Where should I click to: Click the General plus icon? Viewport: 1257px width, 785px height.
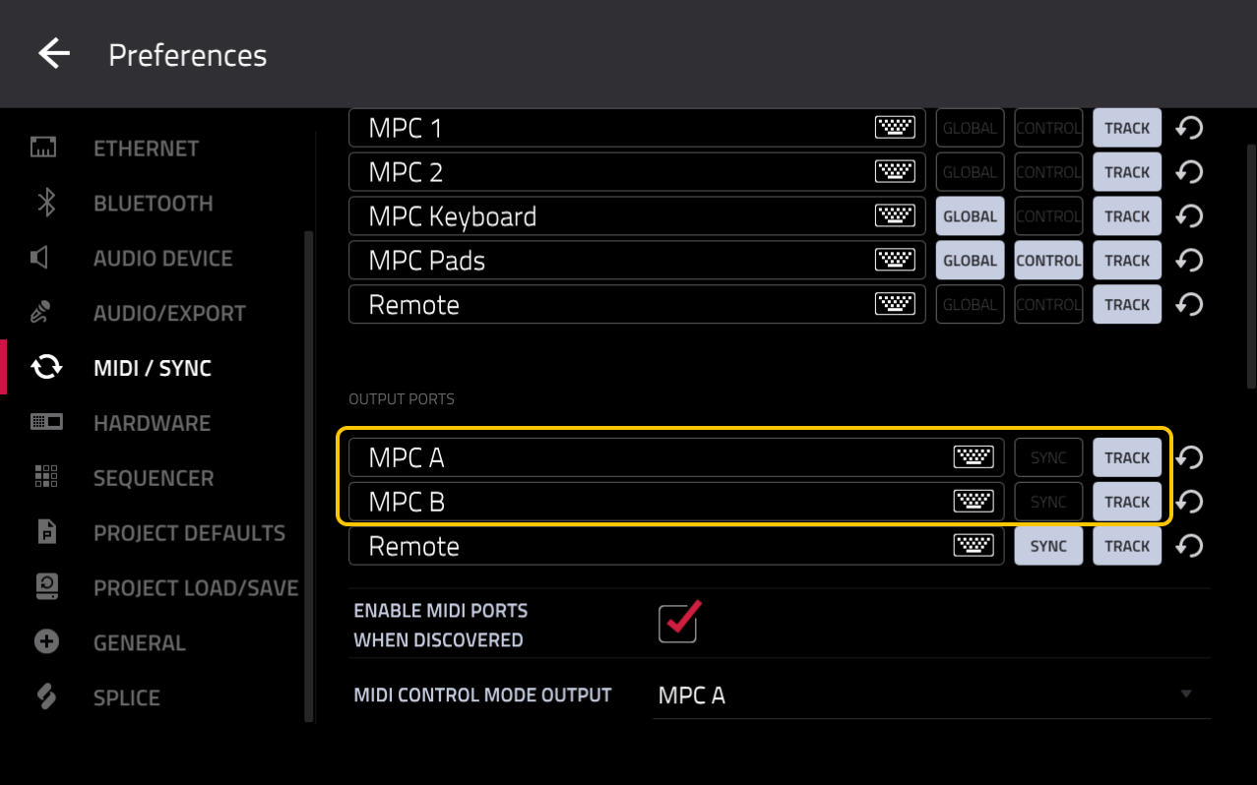coord(46,642)
